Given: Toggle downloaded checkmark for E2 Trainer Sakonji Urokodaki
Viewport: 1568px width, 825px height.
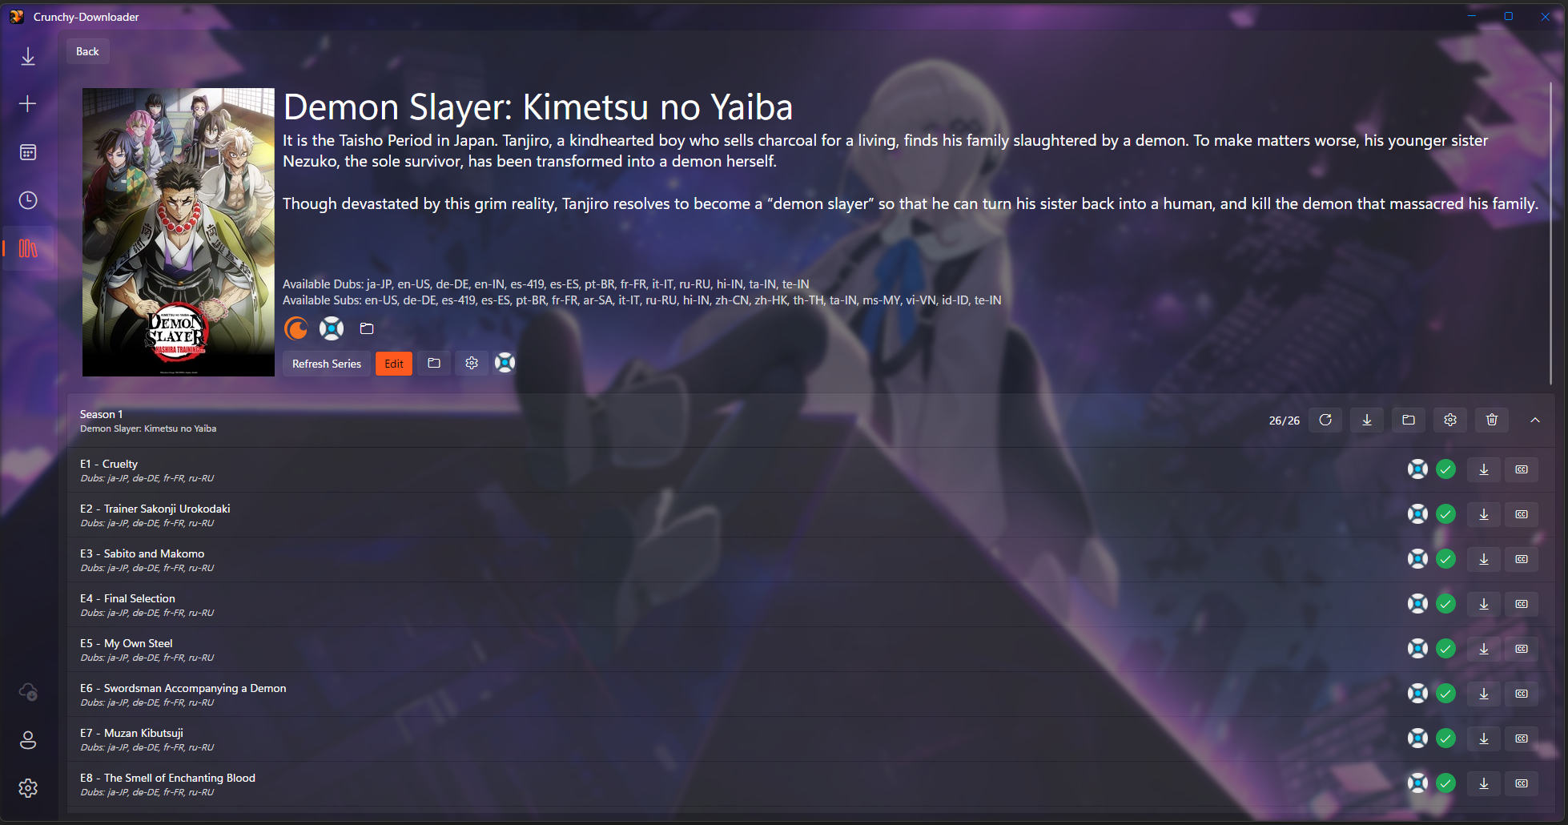Looking at the screenshot, I should click(1445, 514).
